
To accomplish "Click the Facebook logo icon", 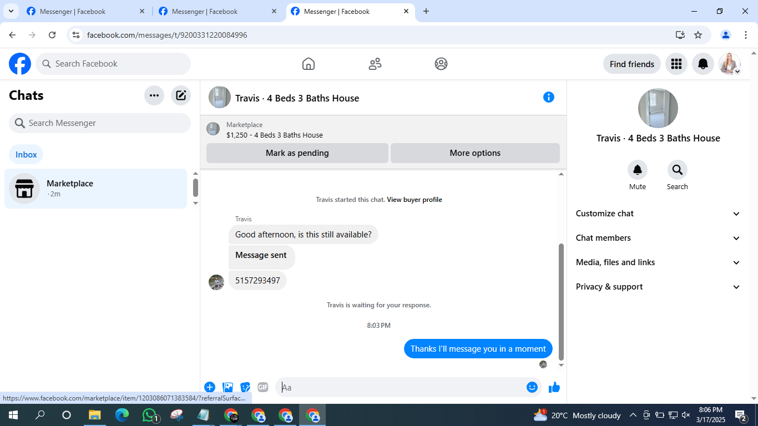I will click(x=20, y=64).
